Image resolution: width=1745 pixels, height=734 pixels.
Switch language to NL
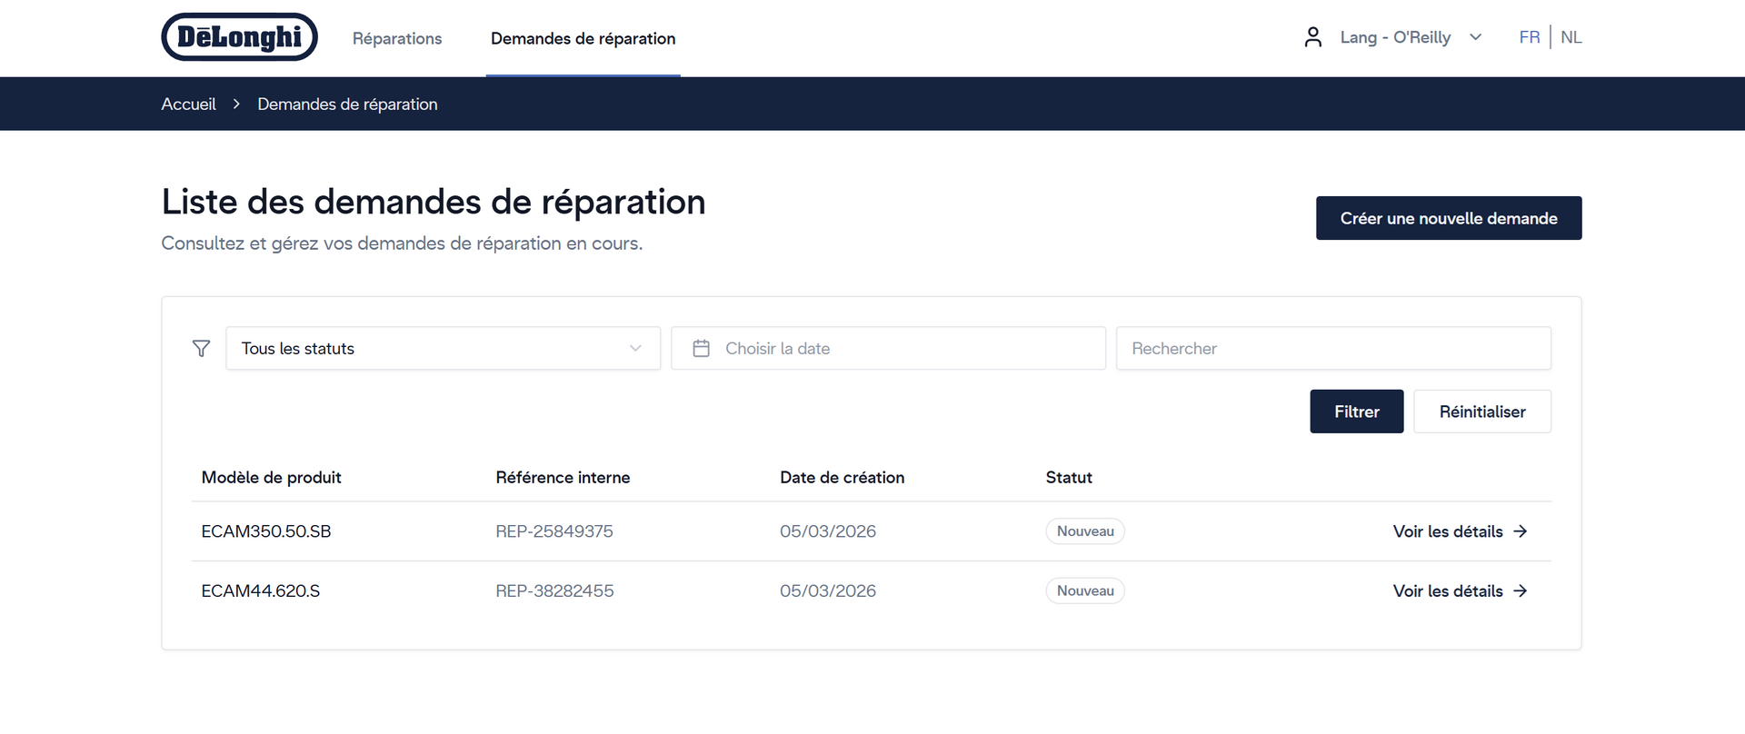[1570, 37]
